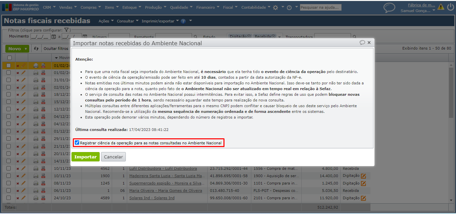Open the Fábrica de m... company link
Screen dimensions: 456x214
coord(421,5)
